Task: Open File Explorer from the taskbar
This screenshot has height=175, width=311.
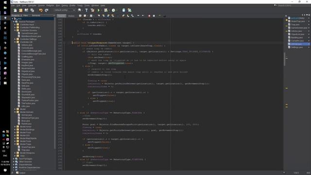Action: [x=5, y=8]
